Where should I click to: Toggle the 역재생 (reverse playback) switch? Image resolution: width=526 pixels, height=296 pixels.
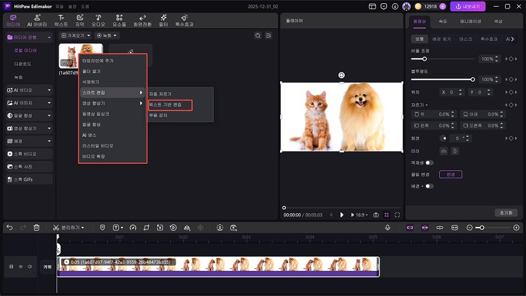(x=429, y=162)
